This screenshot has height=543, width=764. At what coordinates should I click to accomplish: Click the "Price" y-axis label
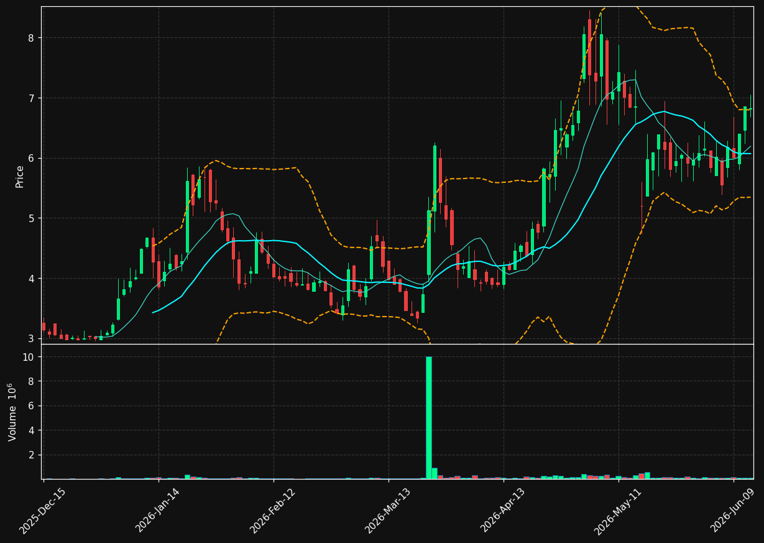[x=20, y=177]
